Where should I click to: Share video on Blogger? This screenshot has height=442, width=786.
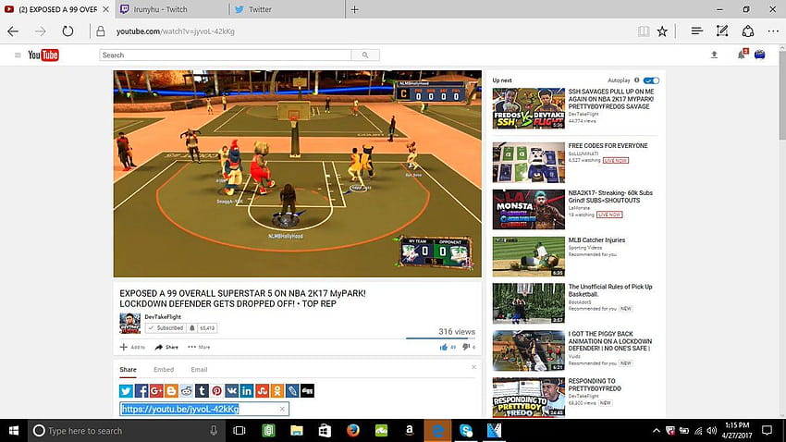[x=171, y=391]
